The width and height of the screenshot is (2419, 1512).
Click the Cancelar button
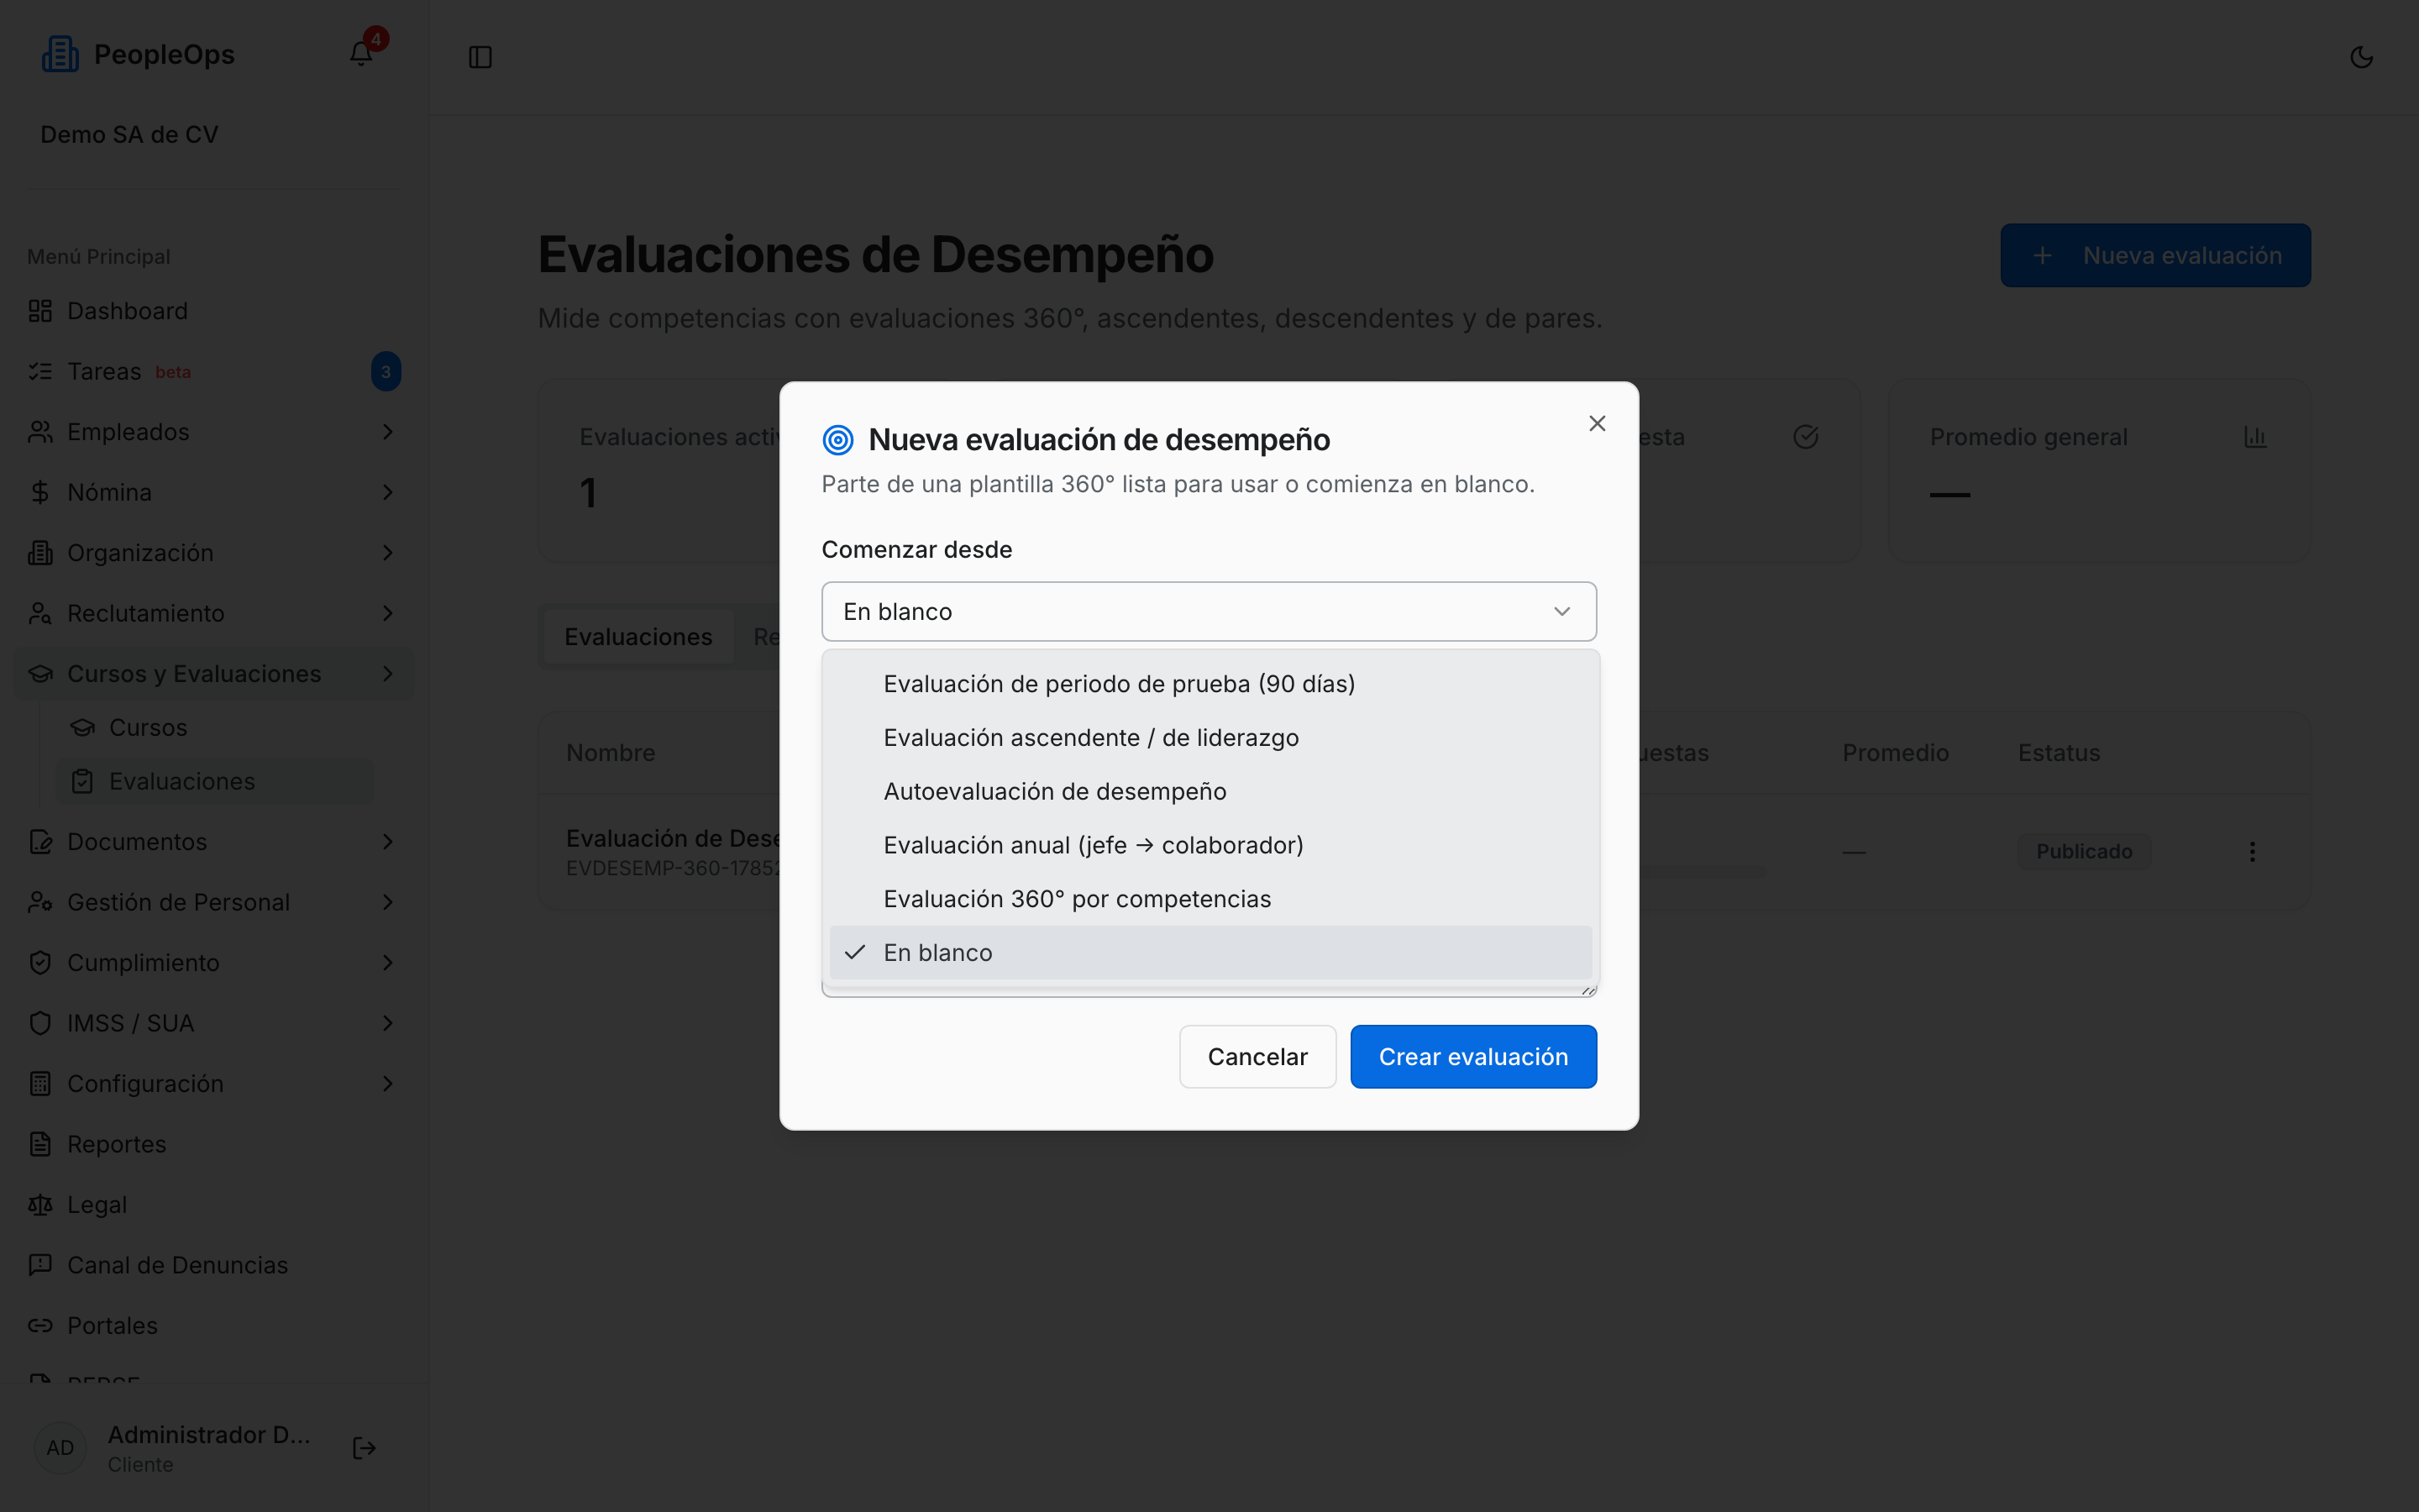[x=1257, y=1057]
